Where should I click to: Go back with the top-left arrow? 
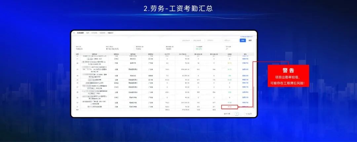point(74,33)
